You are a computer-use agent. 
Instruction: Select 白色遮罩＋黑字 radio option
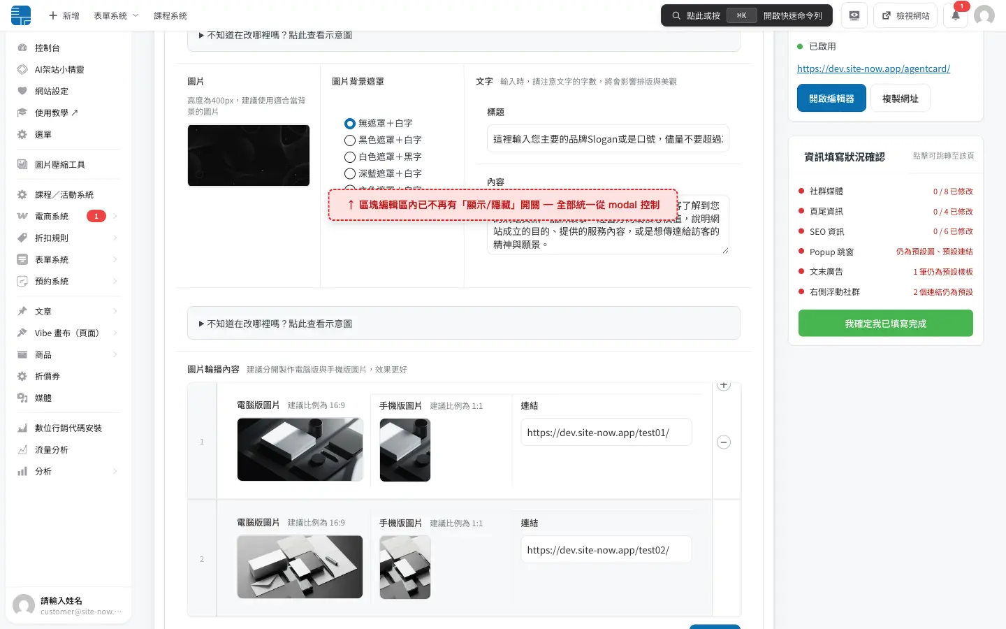[350, 157]
